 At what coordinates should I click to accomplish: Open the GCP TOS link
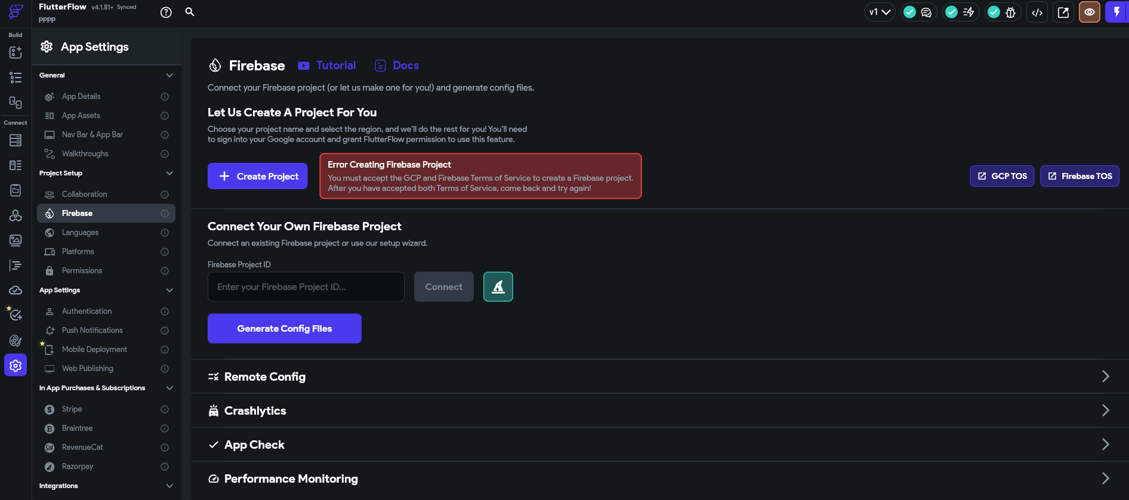pyautogui.click(x=1002, y=176)
